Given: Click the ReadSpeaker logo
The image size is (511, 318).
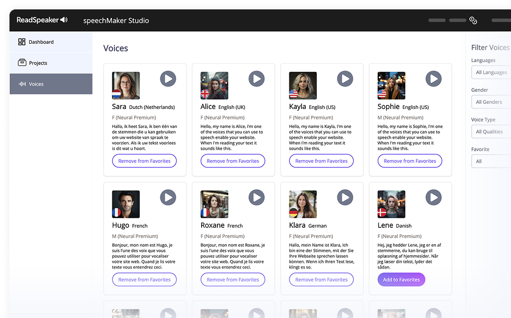Looking at the screenshot, I should (x=42, y=20).
